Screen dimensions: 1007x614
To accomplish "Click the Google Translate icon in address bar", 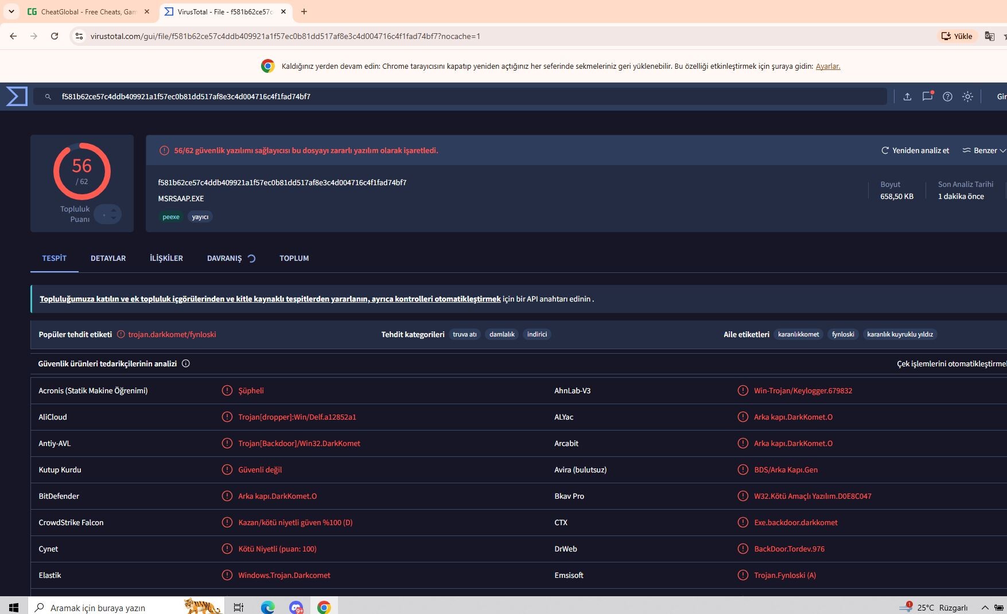I will 989,36.
